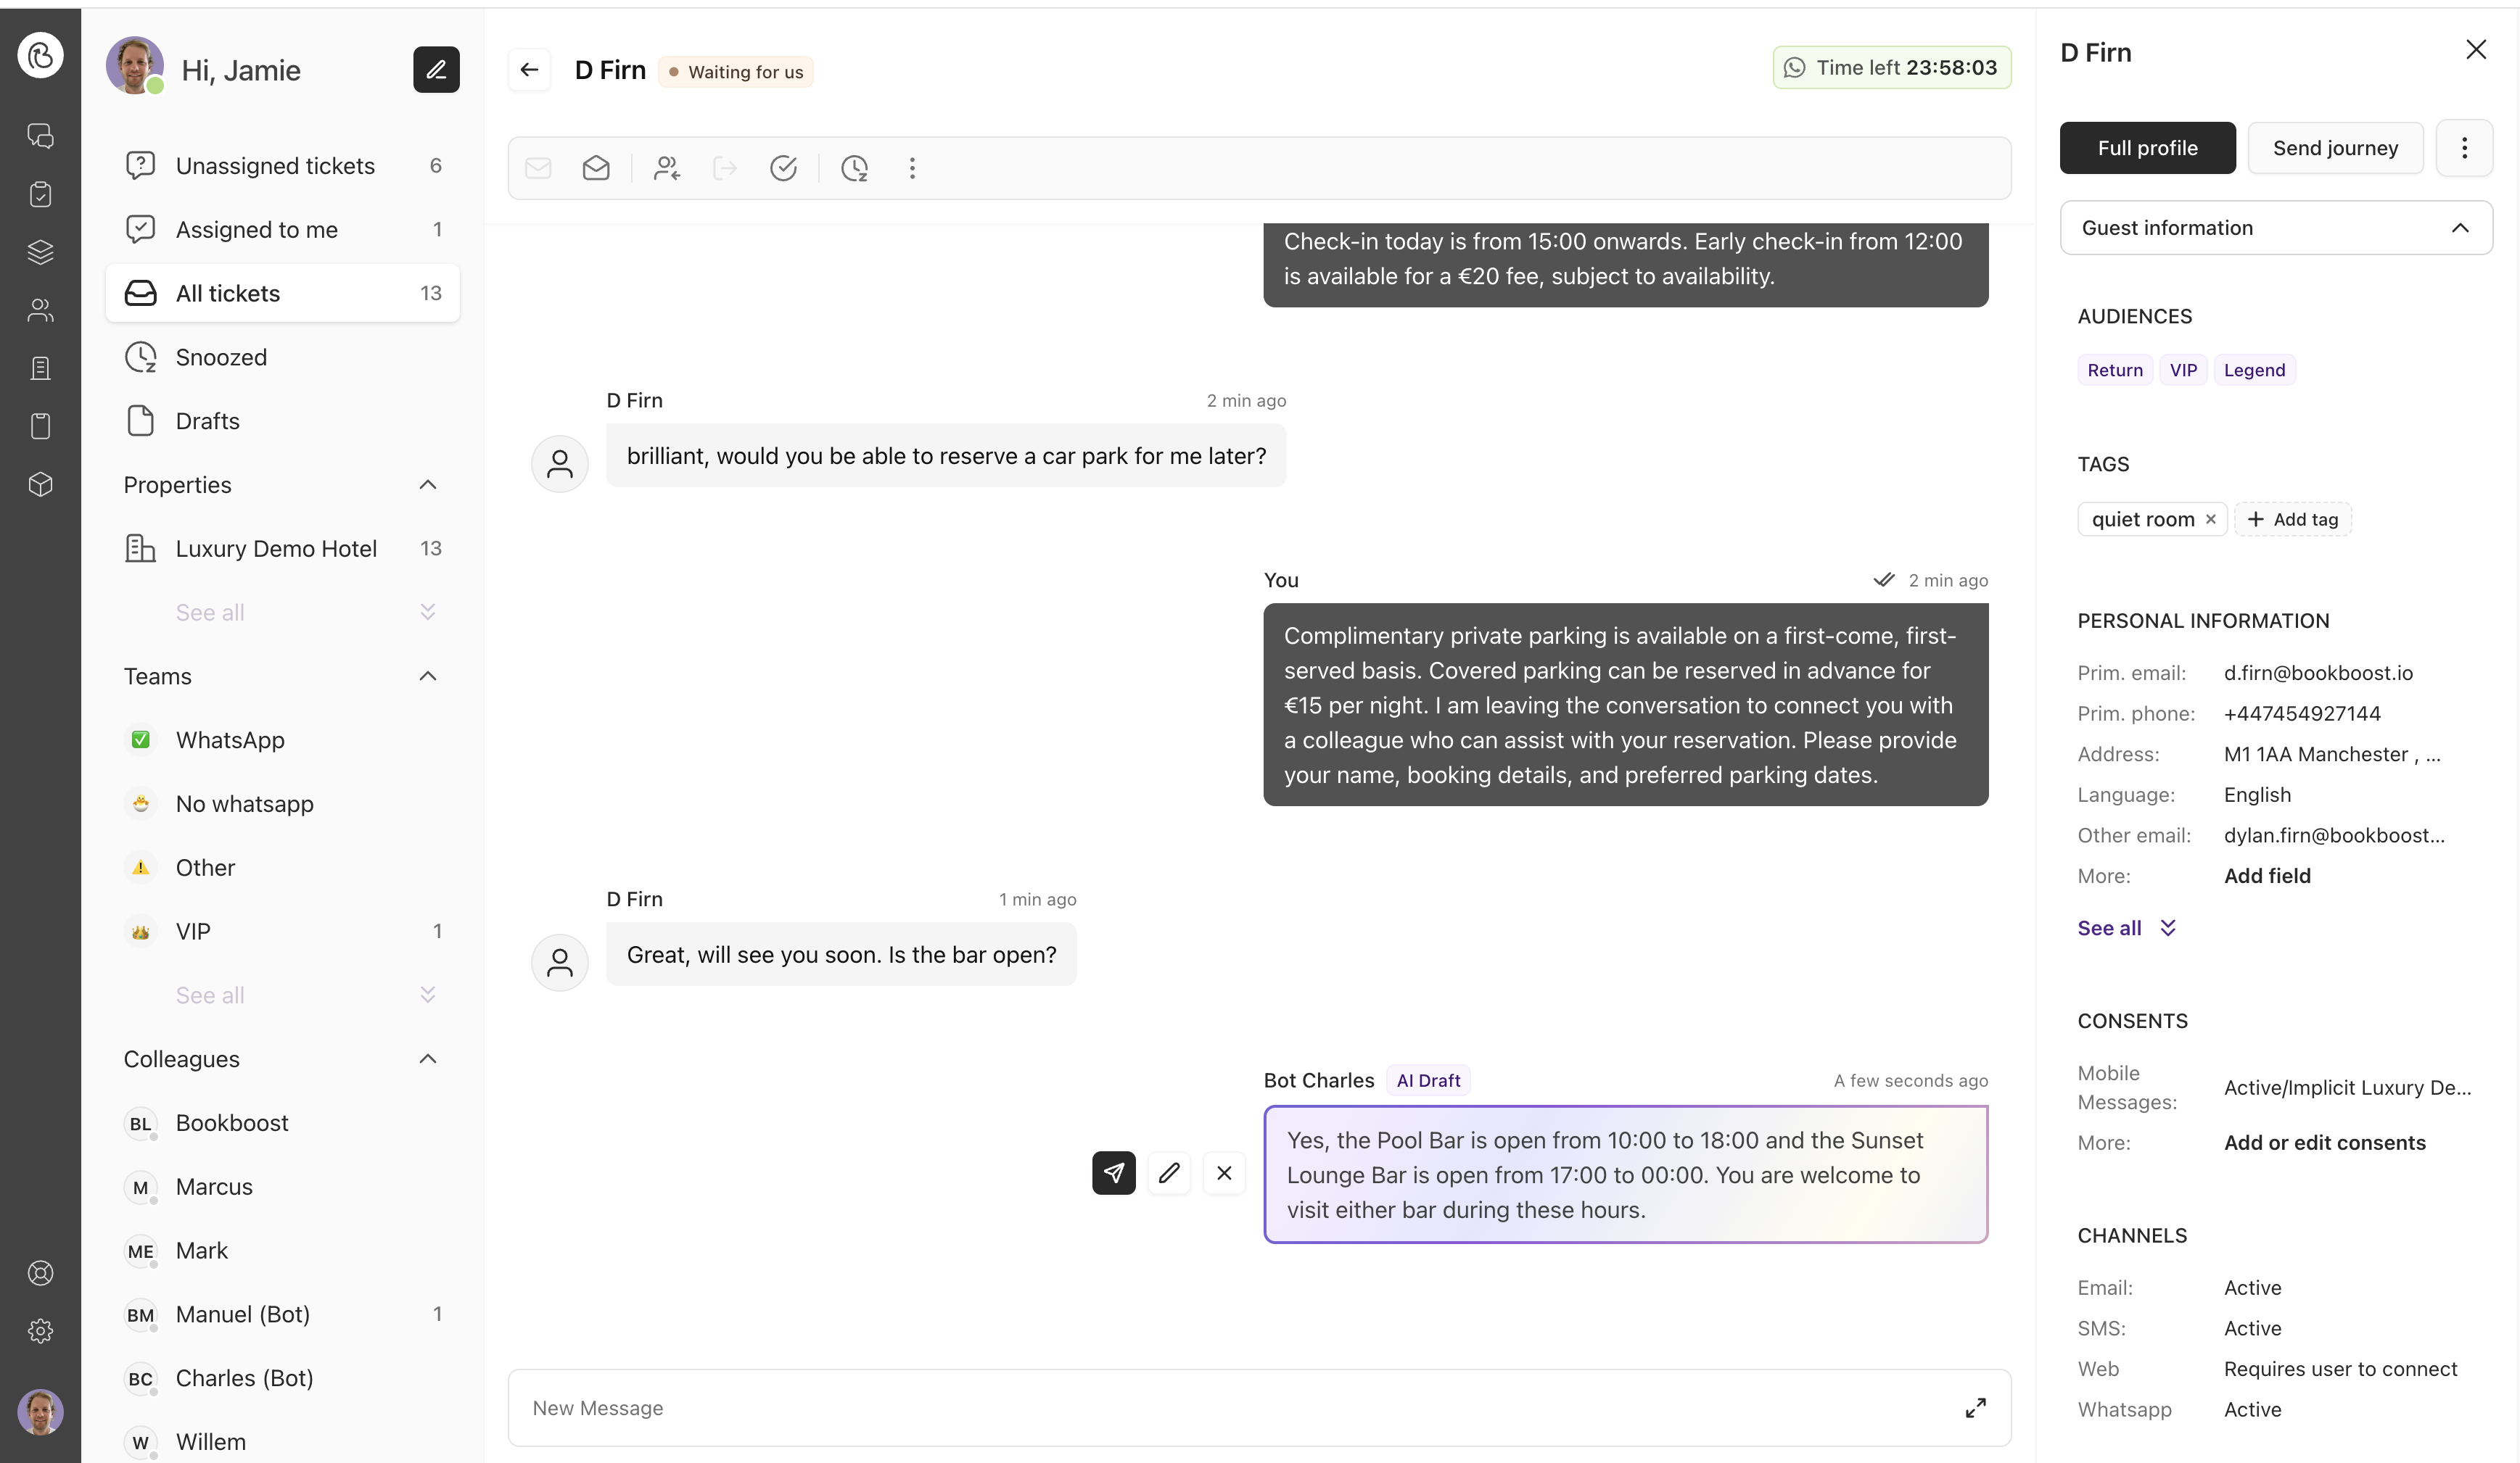Send the AI draft reply
Viewport: 2520px width, 1463px height.
[1113, 1172]
